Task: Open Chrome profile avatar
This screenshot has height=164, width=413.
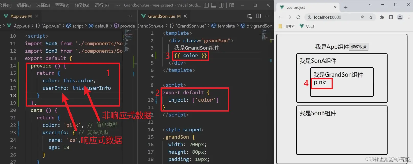Action: coord(400,17)
